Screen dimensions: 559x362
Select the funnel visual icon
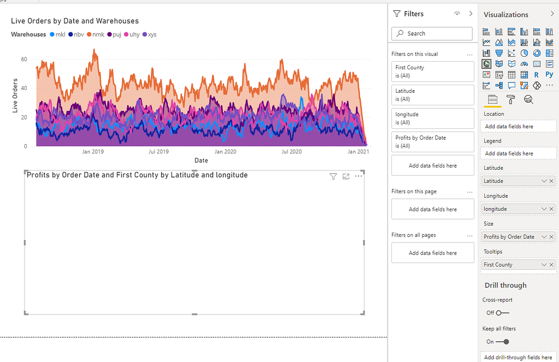(499, 53)
